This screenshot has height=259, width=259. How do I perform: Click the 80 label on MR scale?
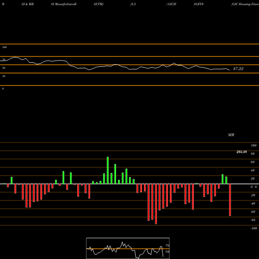[253, 154]
